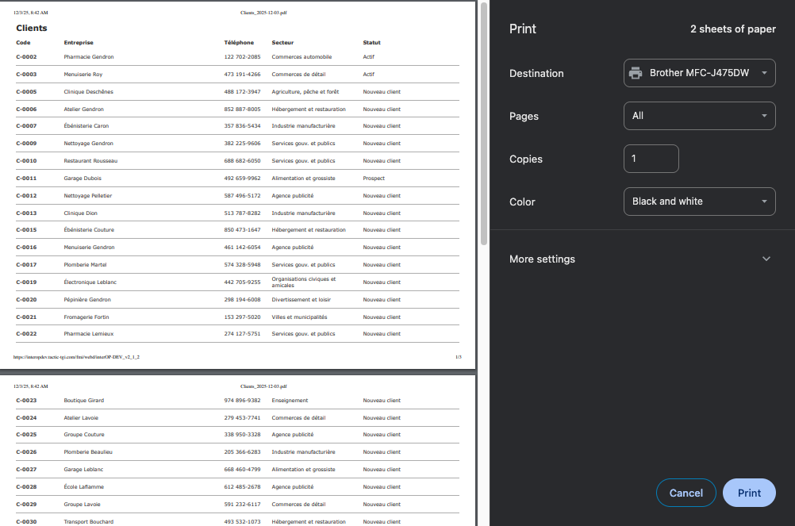Click the C-0011 Garage Dubois row in preview
The width and height of the screenshot is (795, 526).
[x=236, y=179]
